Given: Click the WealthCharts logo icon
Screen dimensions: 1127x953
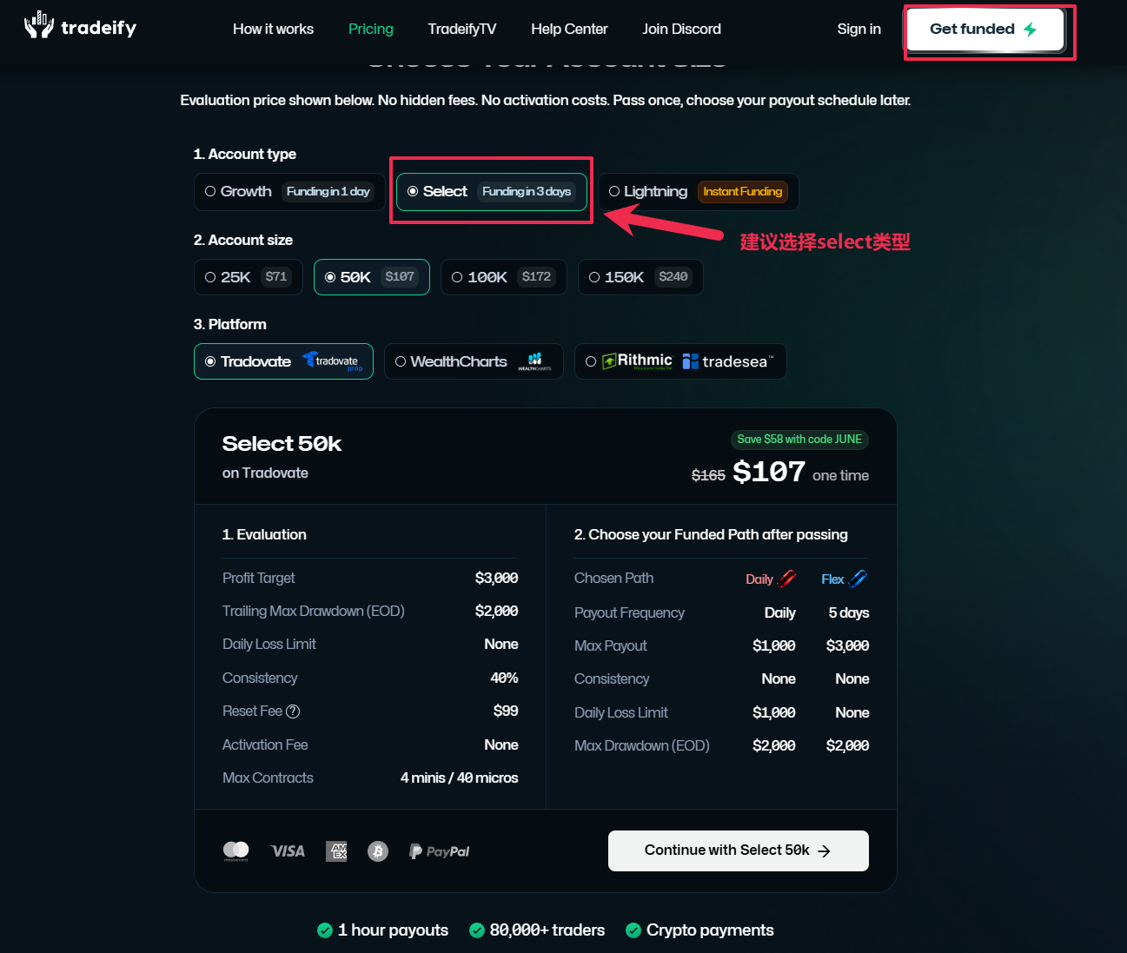Looking at the screenshot, I should click(534, 361).
